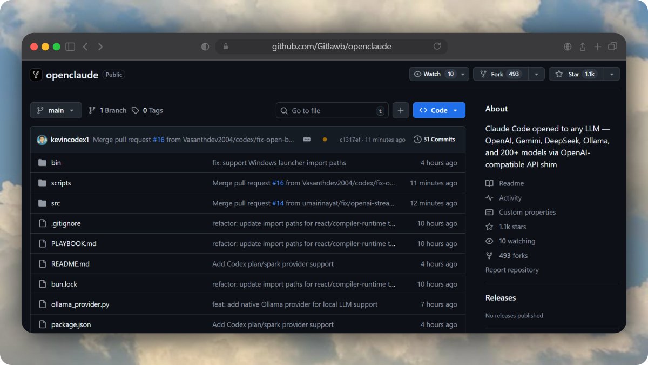The height and width of the screenshot is (365, 648).
Task: Click the yellow minimize window button
Action: (45, 47)
